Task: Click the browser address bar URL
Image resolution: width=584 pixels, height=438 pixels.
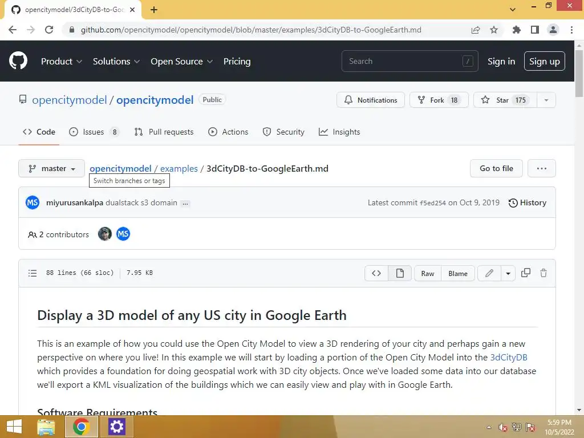Action: click(x=251, y=30)
